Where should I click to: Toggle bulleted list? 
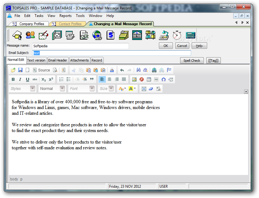(x=68, y=79)
